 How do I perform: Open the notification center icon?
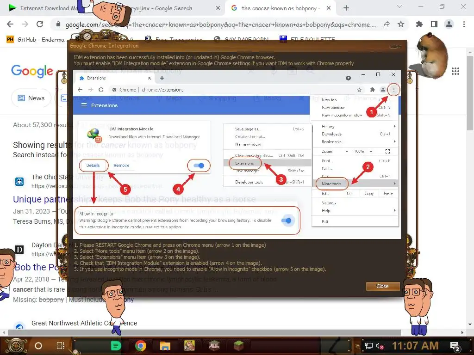tap(455, 346)
